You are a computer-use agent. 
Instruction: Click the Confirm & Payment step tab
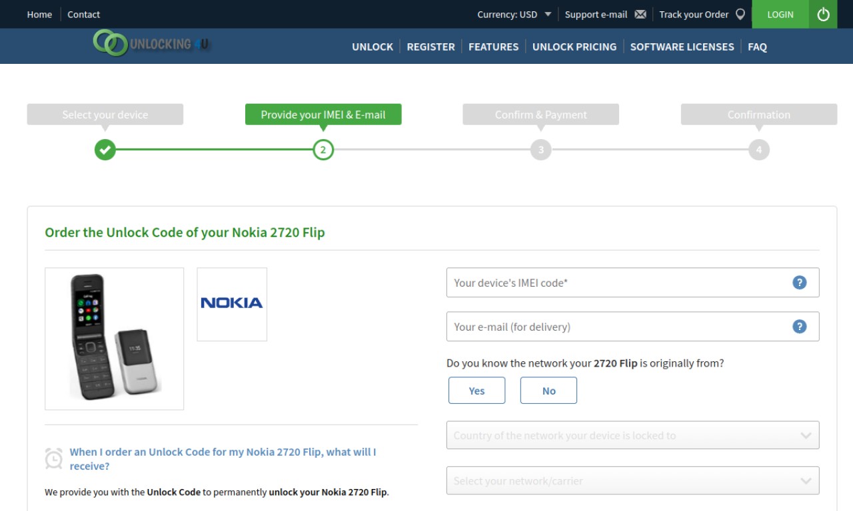(541, 114)
